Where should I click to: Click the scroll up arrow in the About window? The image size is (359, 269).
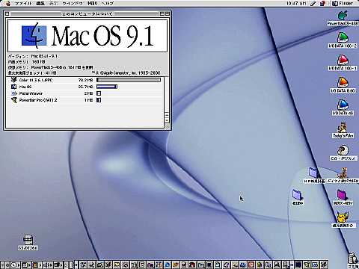coord(167,115)
